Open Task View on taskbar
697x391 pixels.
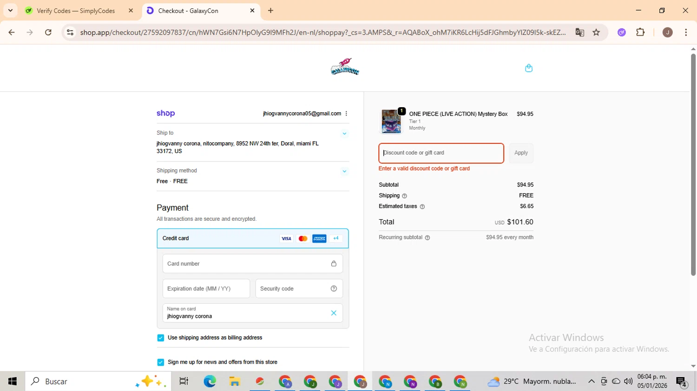coord(184,381)
